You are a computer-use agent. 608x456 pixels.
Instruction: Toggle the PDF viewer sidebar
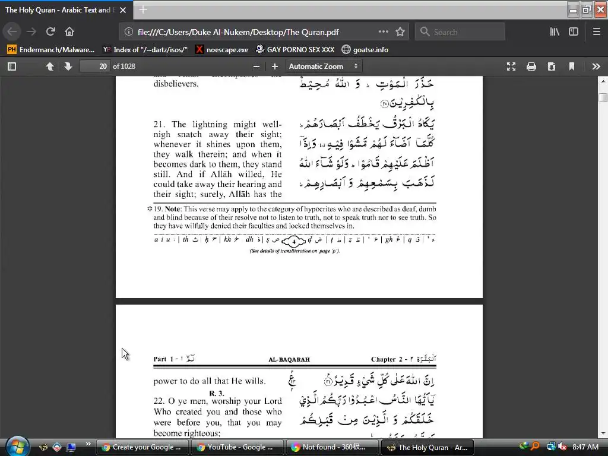(12, 66)
